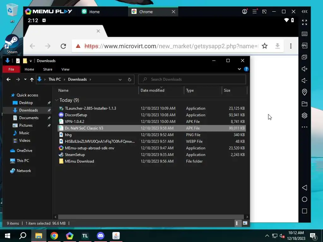Expand address bar previous locations dropdown
This screenshot has height=242, width=323.
(x=120, y=80)
